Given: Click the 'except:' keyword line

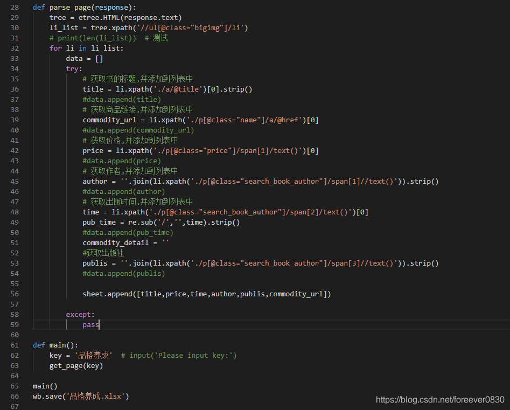Looking at the screenshot, I should (80, 314).
